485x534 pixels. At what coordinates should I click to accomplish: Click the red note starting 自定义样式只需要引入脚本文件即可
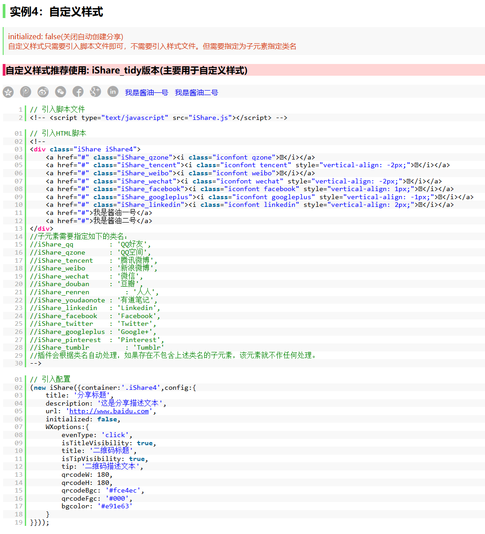coord(152,46)
